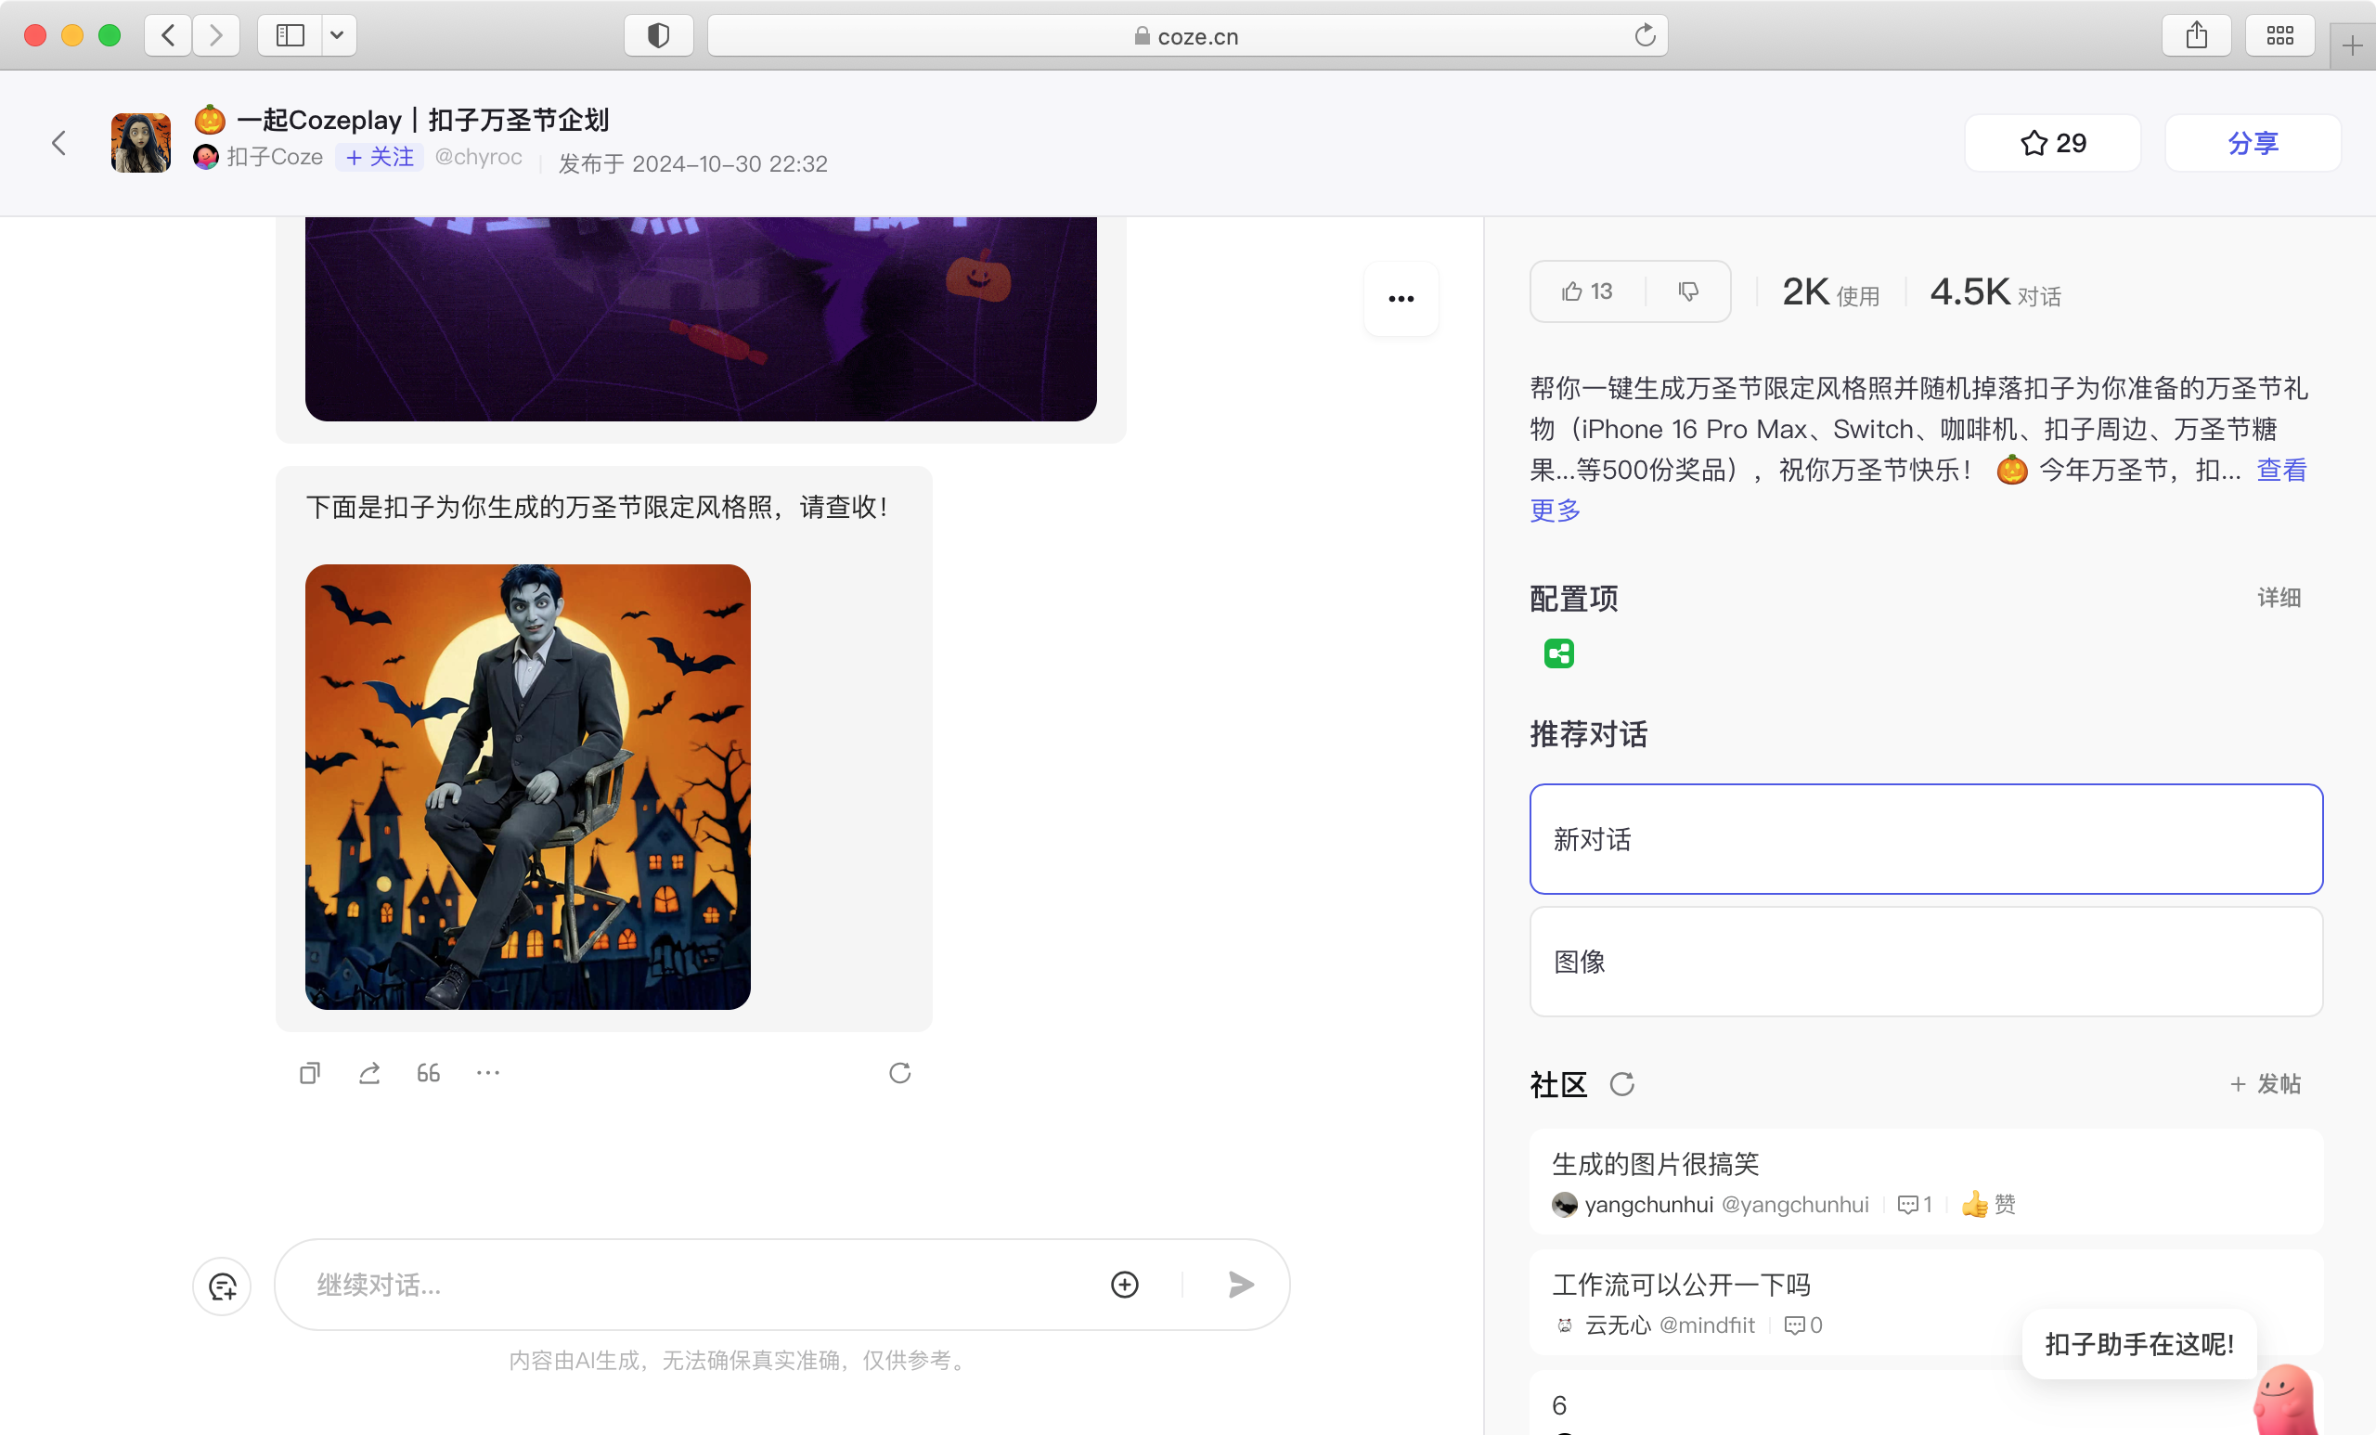This screenshot has height=1435, width=2376.
Task: Copy the reply message
Action: tap(310, 1073)
